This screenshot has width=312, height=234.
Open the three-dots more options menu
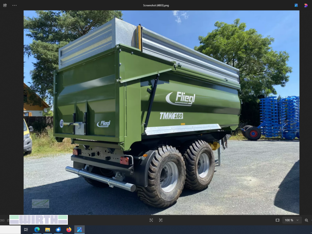[x=14, y=5]
